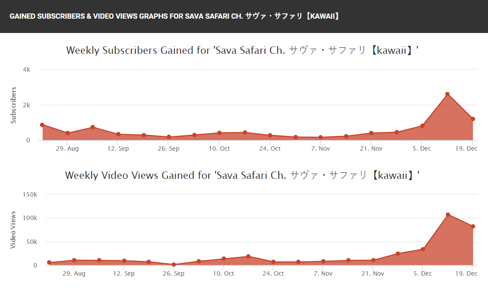The image size is (488, 296).
Task: Select subscribers data point at 26. Sep
Action: (169, 137)
